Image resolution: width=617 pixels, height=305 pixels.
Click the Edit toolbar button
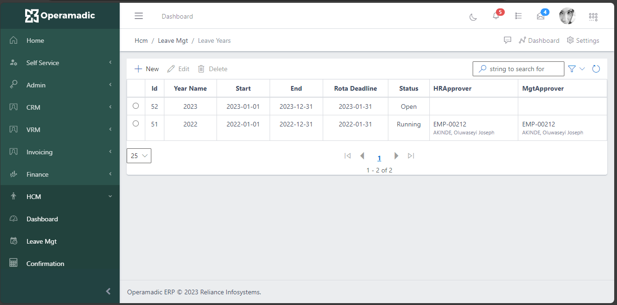tap(178, 69)
